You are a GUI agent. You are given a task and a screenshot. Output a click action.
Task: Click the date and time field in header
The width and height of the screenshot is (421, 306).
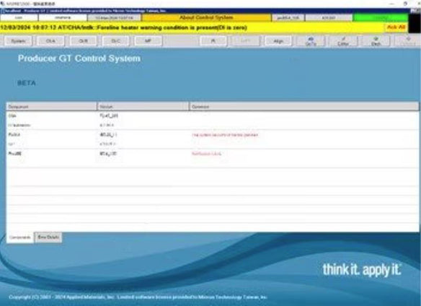[x=114, y=18]
